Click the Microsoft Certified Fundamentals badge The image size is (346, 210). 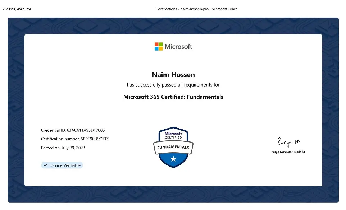(x=173, y=147)
